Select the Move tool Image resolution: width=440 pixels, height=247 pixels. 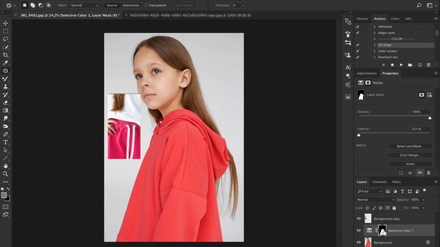[x=5, y=23]
